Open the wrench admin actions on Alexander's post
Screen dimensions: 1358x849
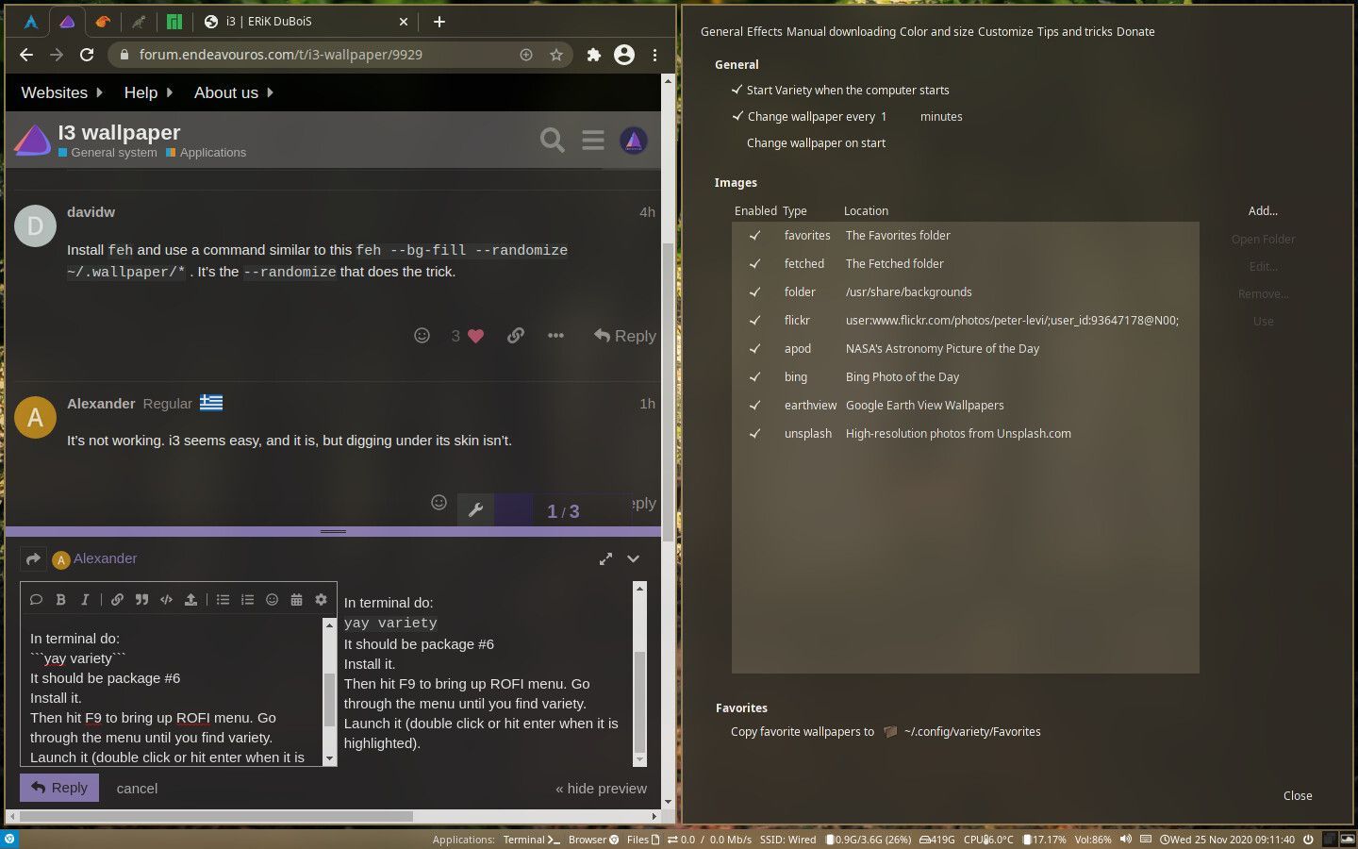tap(475, 509)
